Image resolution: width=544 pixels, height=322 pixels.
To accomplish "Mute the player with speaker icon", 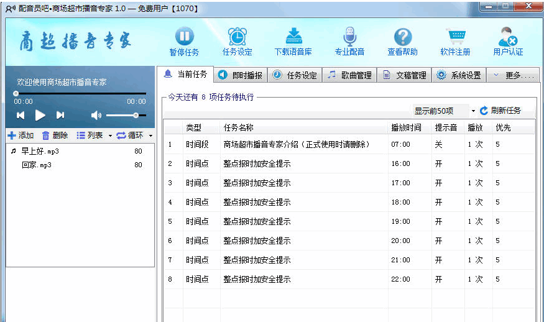I will [96, 115].
